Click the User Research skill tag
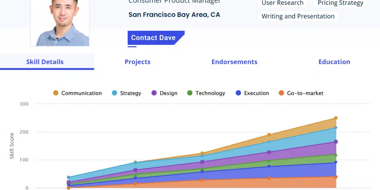The image size is (380, 190). tap(282, 3)
